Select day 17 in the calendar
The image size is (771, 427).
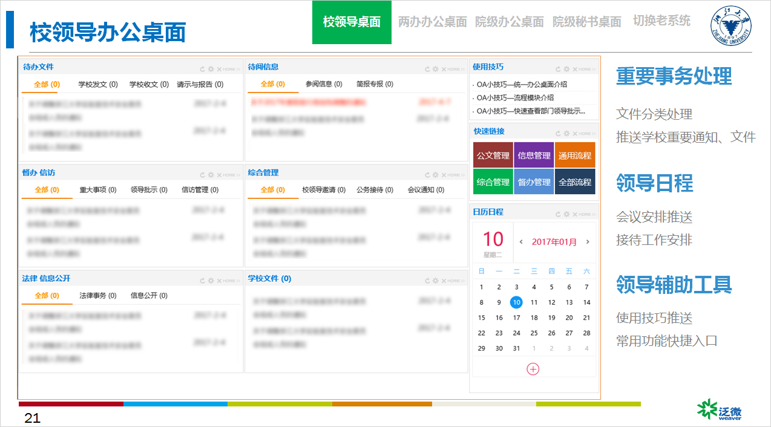pos(516,318)
